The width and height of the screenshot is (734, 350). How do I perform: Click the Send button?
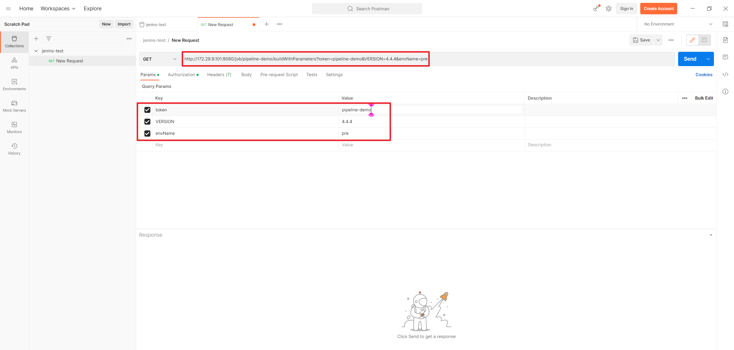(x=690, y=59)
